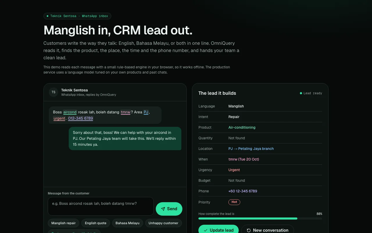Image resolution: width=372 pixels, height=233 pixels.
Task: Click the highlighted urgent tag in message
Action: (x=59, y=118)
